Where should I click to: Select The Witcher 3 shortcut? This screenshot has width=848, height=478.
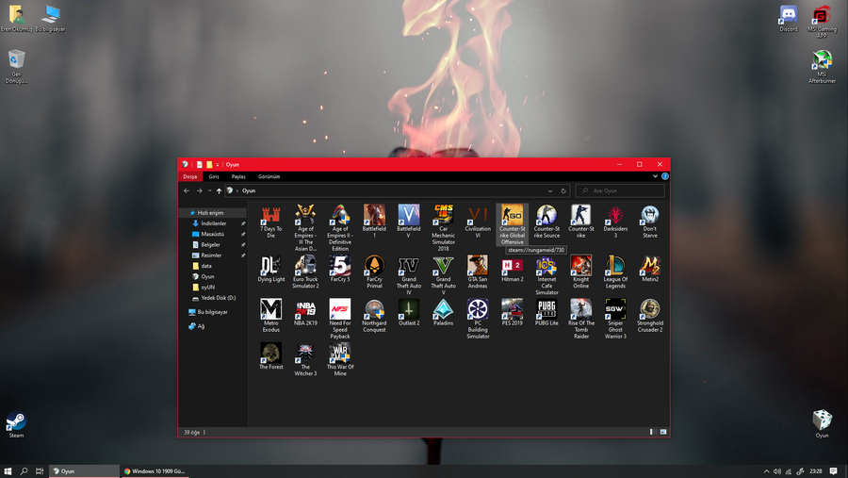click(305, 359)
